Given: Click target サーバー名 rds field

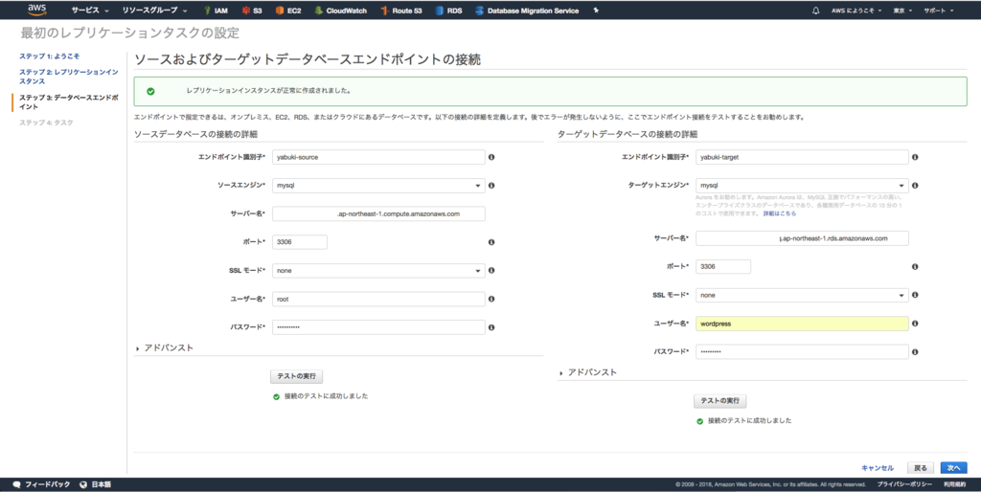Looking at the screenshot, I should point(802,238).
